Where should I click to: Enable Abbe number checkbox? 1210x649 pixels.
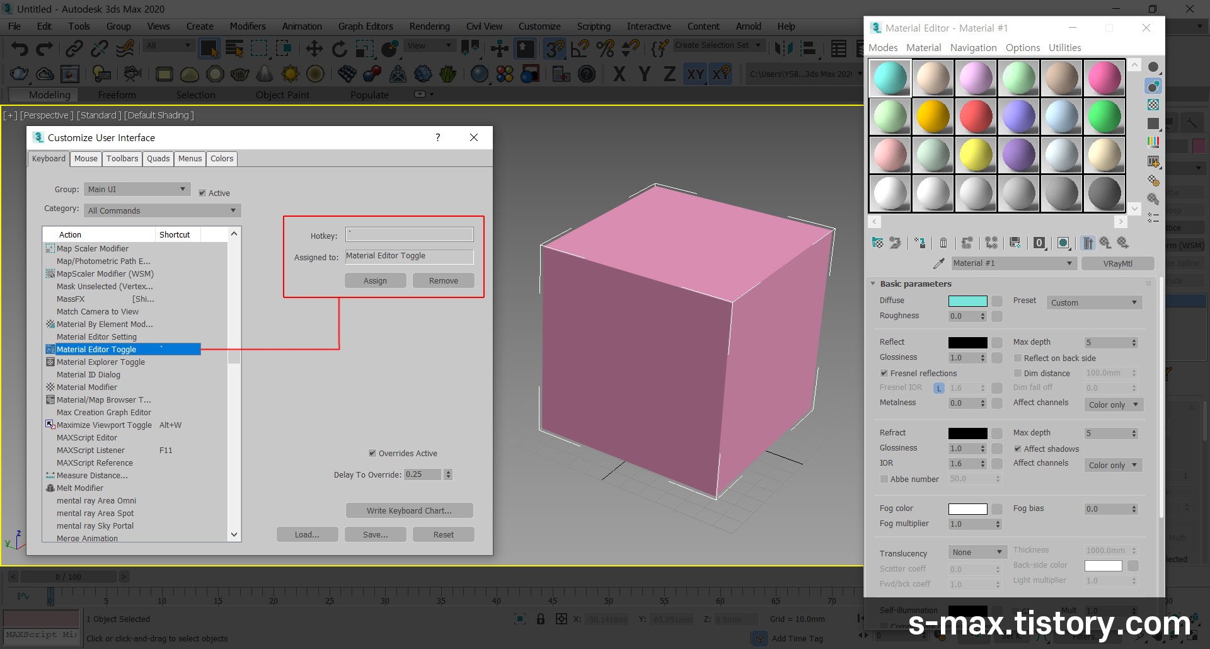pos(884,479)
